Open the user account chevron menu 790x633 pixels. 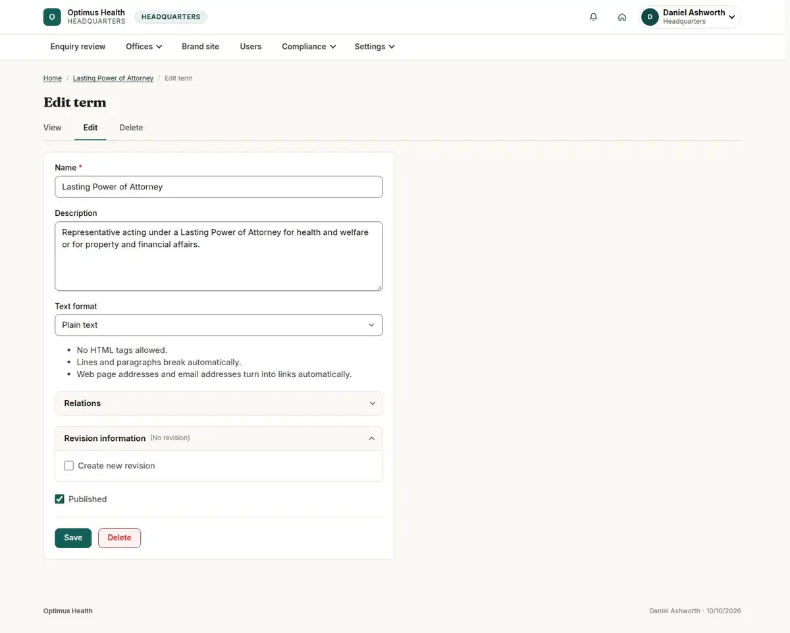731,17
